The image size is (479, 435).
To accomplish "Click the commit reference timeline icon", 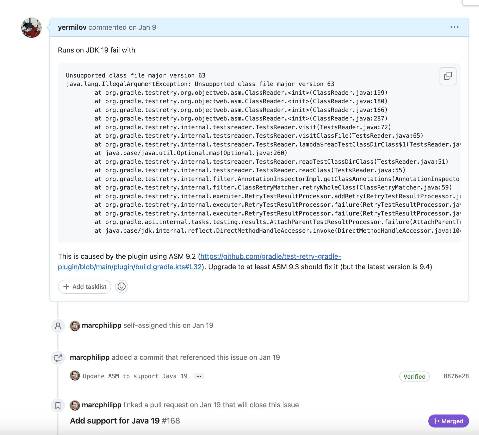I will pyautogui.click(x=58, y=358).
